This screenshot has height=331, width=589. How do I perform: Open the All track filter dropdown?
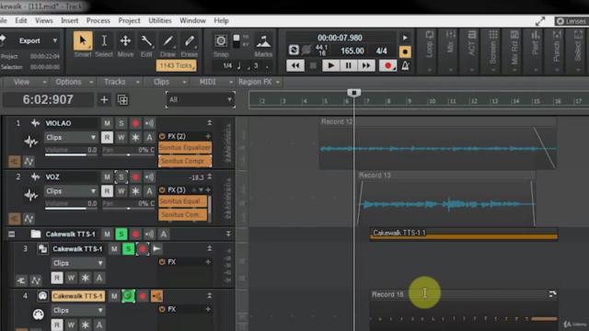(201, 100)
